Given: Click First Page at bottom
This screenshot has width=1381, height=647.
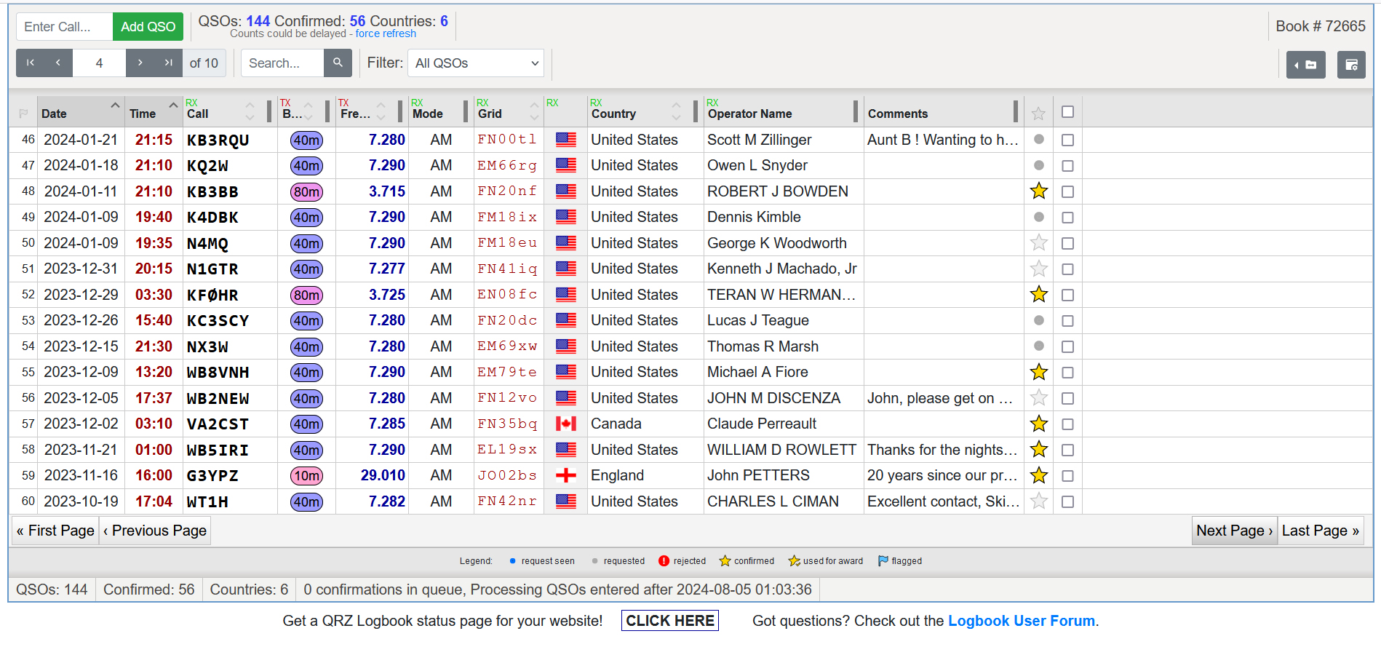Looking at the screenshot, I should (55, 531).
